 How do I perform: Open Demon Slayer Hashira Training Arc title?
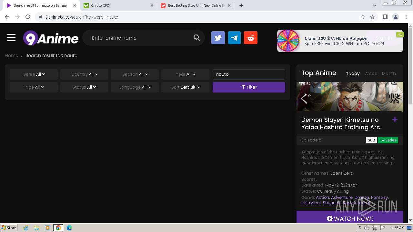[340, 123]
